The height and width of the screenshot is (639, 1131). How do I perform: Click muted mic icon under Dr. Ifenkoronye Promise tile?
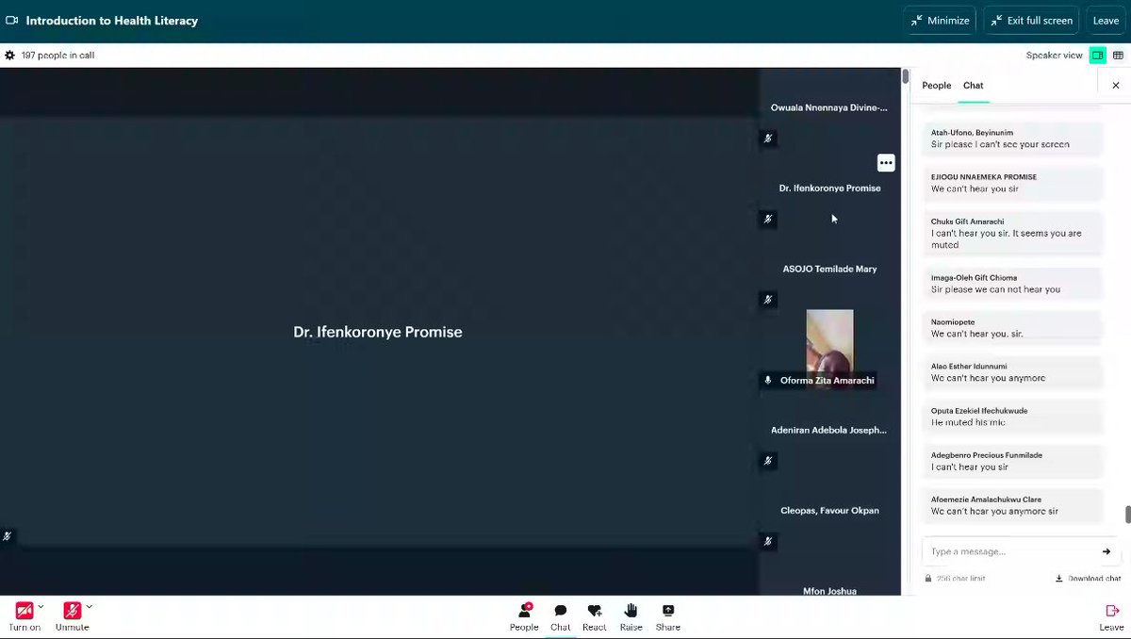[768, 219]
